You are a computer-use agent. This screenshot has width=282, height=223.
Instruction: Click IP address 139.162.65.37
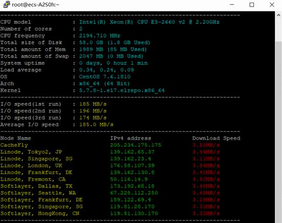click(132, 152)
